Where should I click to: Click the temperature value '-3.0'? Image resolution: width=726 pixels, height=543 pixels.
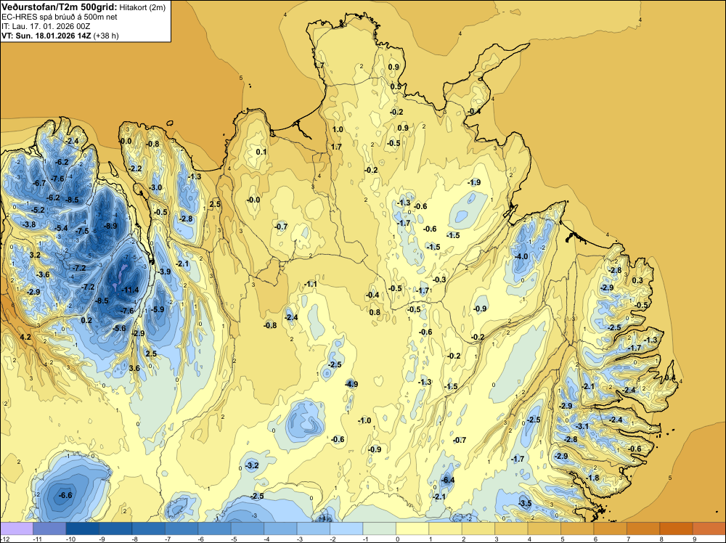pos(155,187)
